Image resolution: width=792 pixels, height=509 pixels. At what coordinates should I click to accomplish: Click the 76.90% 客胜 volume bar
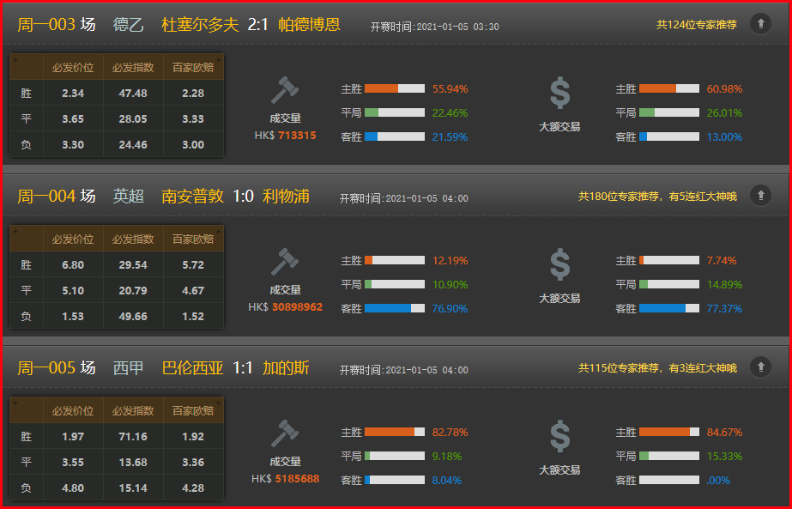[395, 308]
